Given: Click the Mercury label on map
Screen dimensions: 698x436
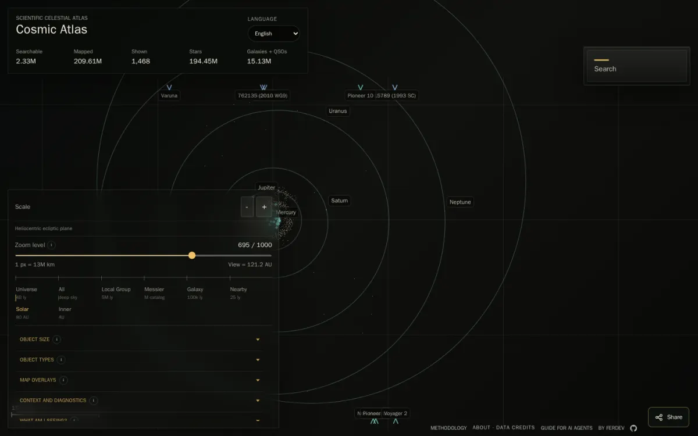Looking at the screenshot, I should point(286,213).
